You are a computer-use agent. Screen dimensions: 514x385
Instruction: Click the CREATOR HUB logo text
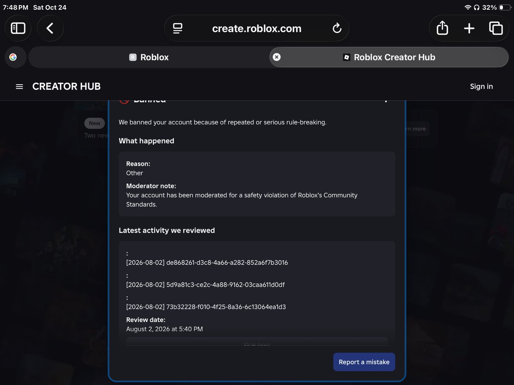point(66,86)
